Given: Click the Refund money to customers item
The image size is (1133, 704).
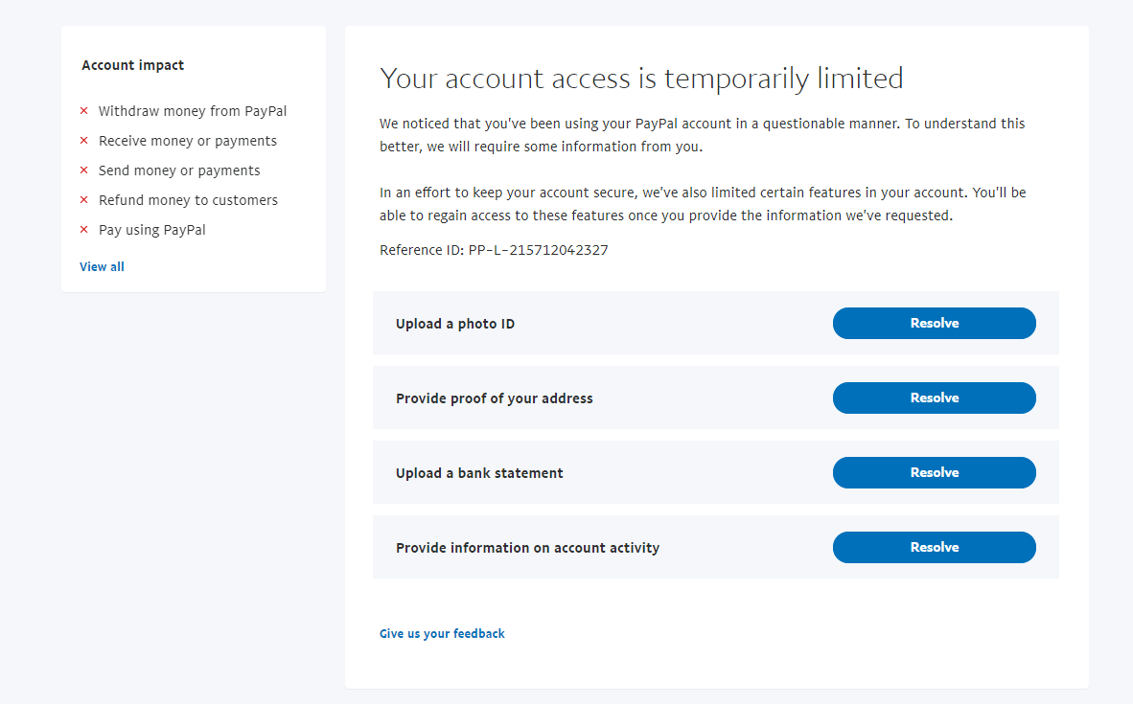Looking at the screenshot, I should point(188,200).
